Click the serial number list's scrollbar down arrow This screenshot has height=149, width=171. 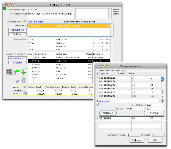(162, 96)
